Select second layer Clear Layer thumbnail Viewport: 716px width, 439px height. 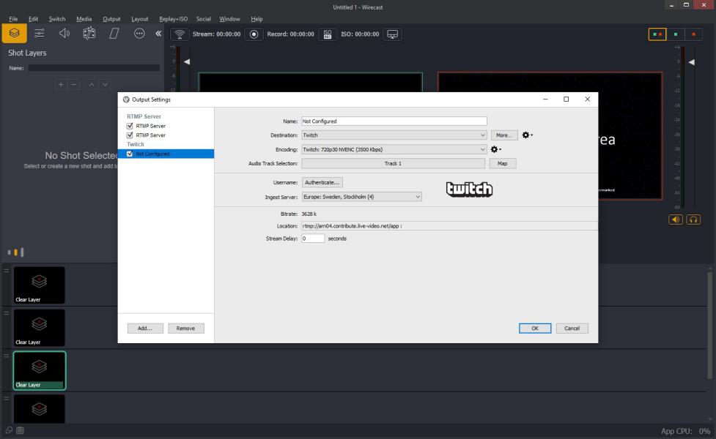click(x=40, y=328)
